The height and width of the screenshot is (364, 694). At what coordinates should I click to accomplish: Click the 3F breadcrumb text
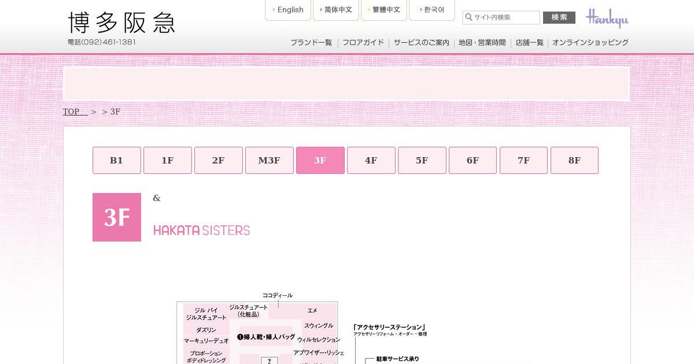pos(115,112)
